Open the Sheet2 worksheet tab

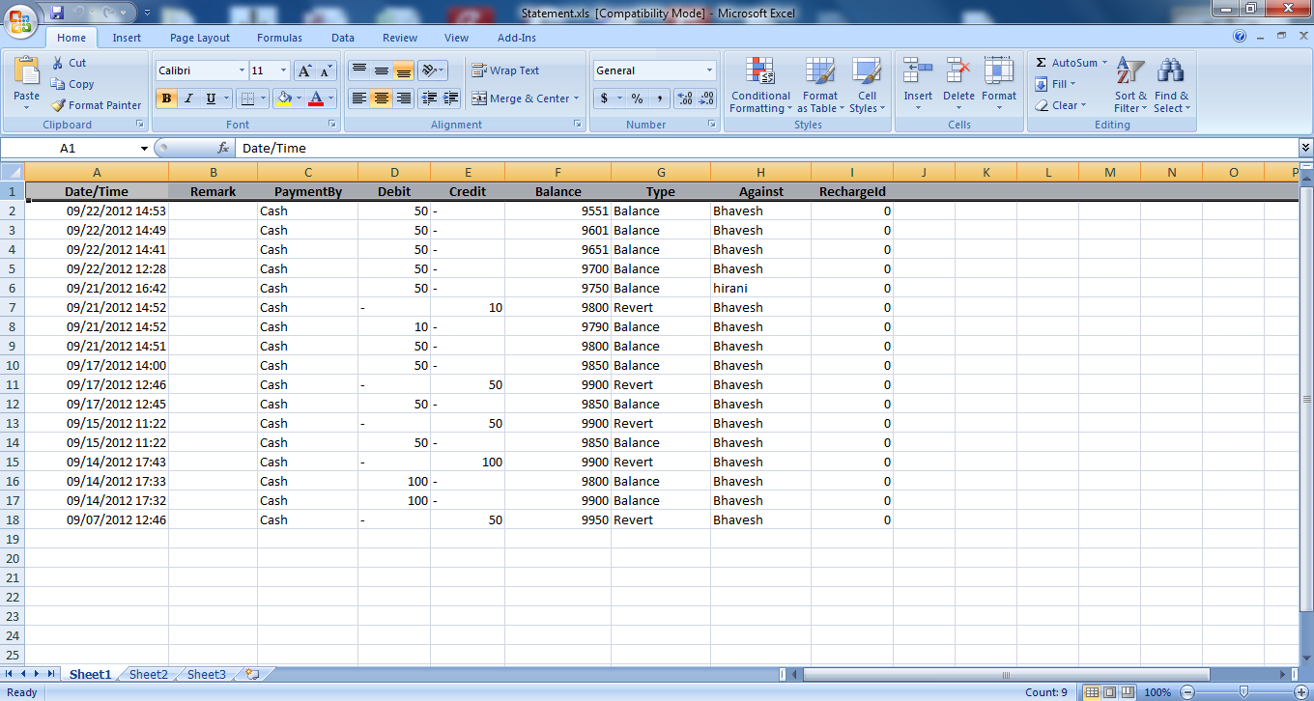click(x=149, y=674)
